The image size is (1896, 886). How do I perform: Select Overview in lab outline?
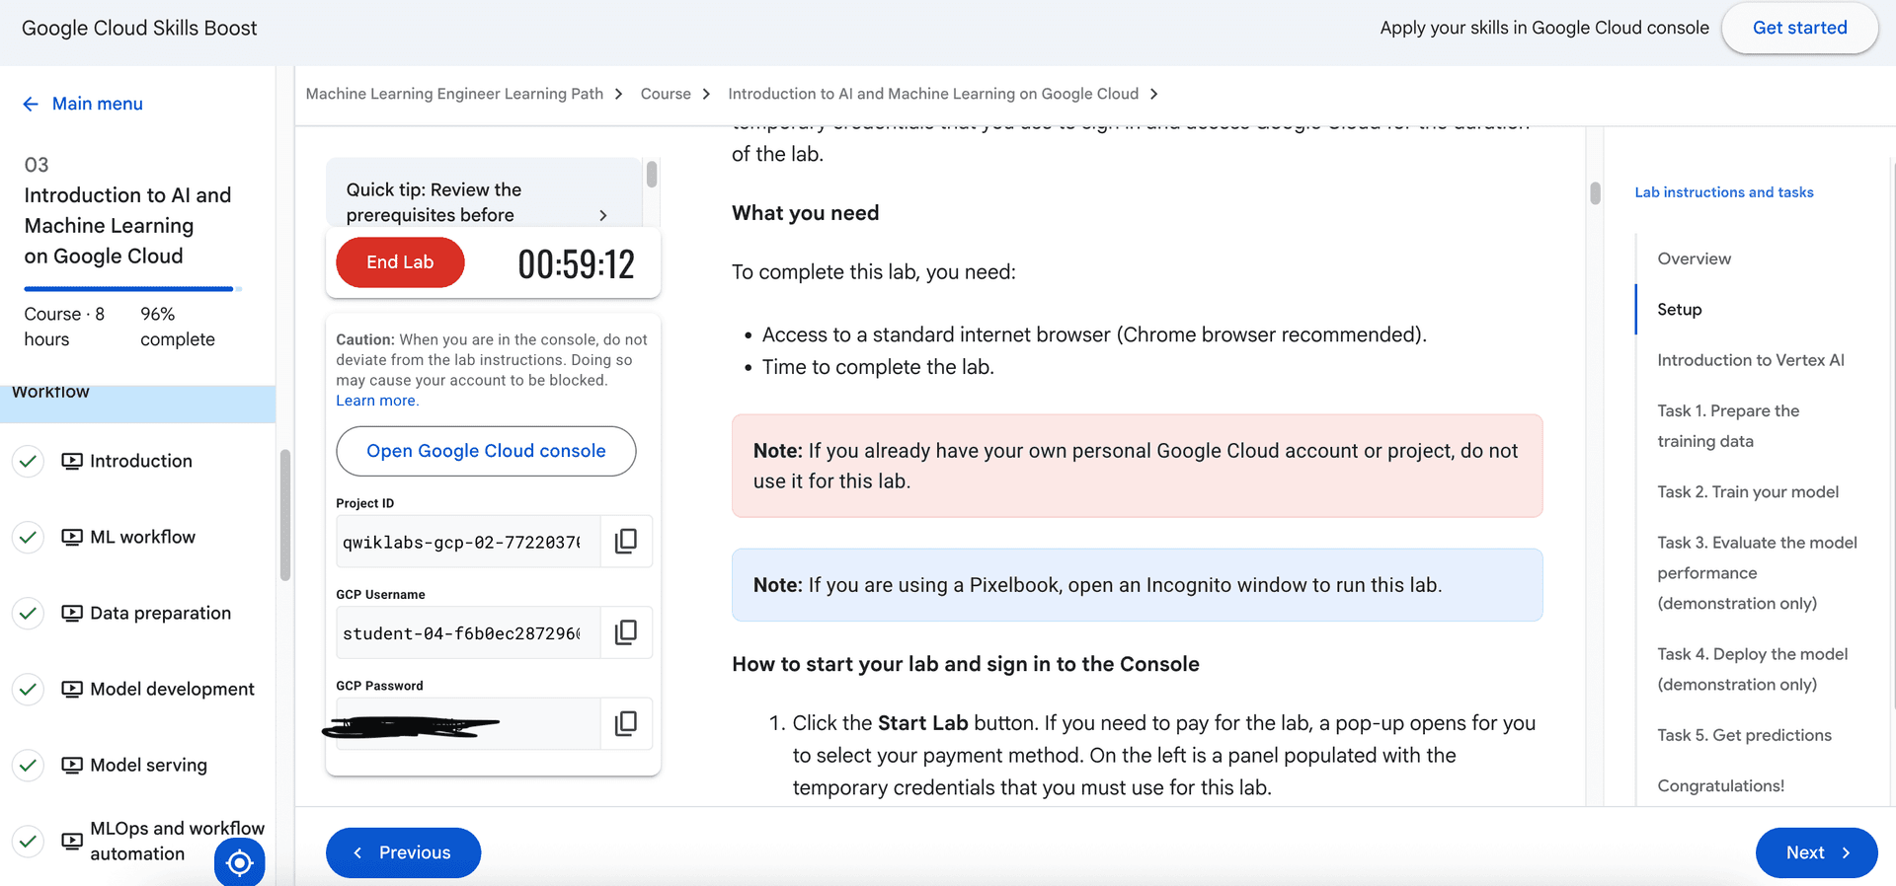click(x=1694, y=258)
